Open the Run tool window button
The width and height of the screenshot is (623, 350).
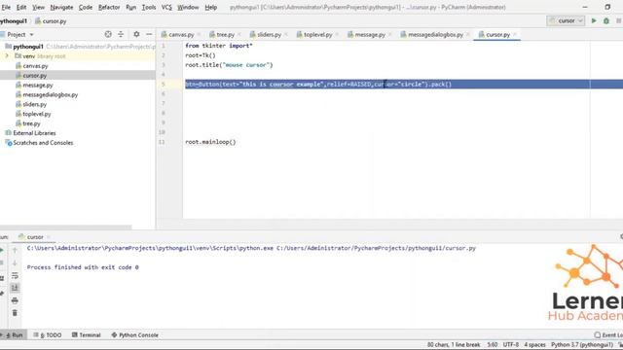(x=14, y=334)
